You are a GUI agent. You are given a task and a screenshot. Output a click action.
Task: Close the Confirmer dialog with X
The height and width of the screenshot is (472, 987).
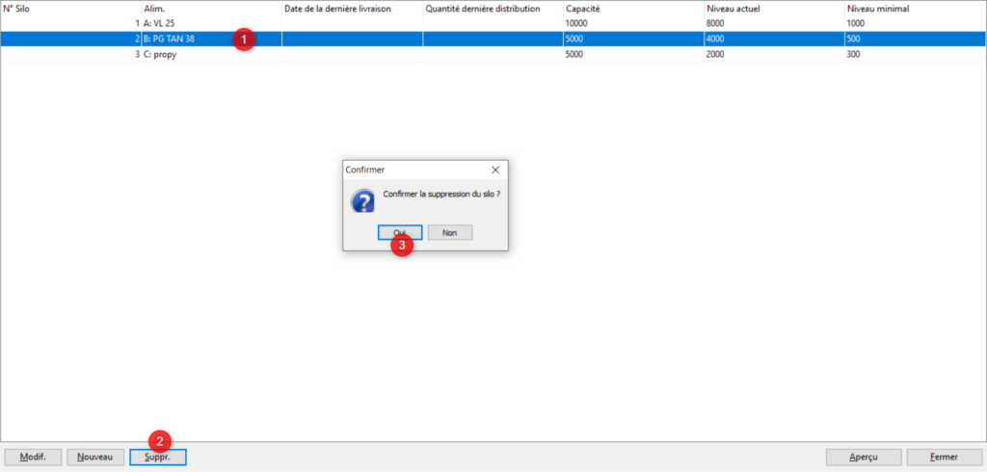coord(495,170)
